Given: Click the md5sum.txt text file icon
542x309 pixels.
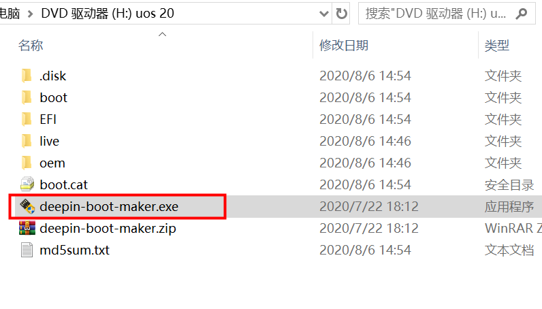Looking at the screenshot, I should point(27,250).
